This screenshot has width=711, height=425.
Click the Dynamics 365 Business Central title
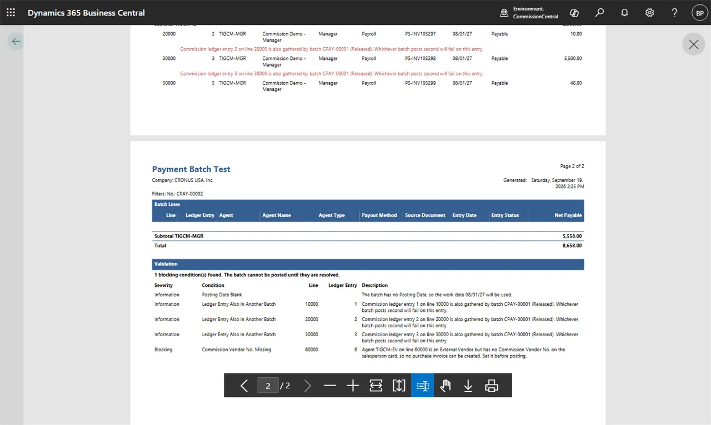click(86, 12)
